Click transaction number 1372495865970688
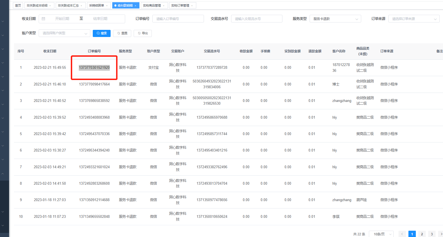This screenshot has height=237, width=443. tap(212, 118)
